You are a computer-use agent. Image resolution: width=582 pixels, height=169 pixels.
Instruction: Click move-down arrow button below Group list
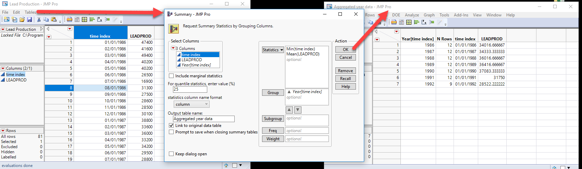pos(298,110)
